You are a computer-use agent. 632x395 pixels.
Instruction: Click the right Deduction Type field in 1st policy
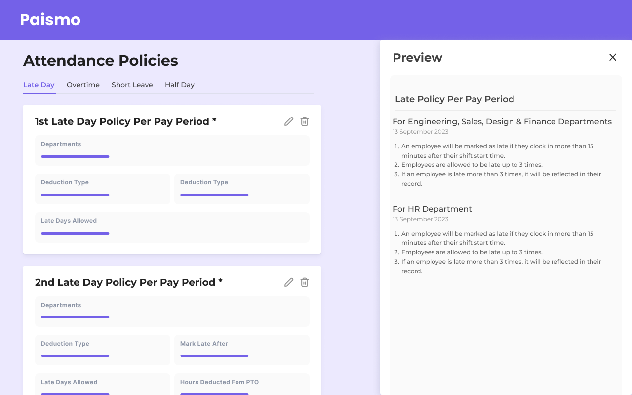(x=242, y=189)
